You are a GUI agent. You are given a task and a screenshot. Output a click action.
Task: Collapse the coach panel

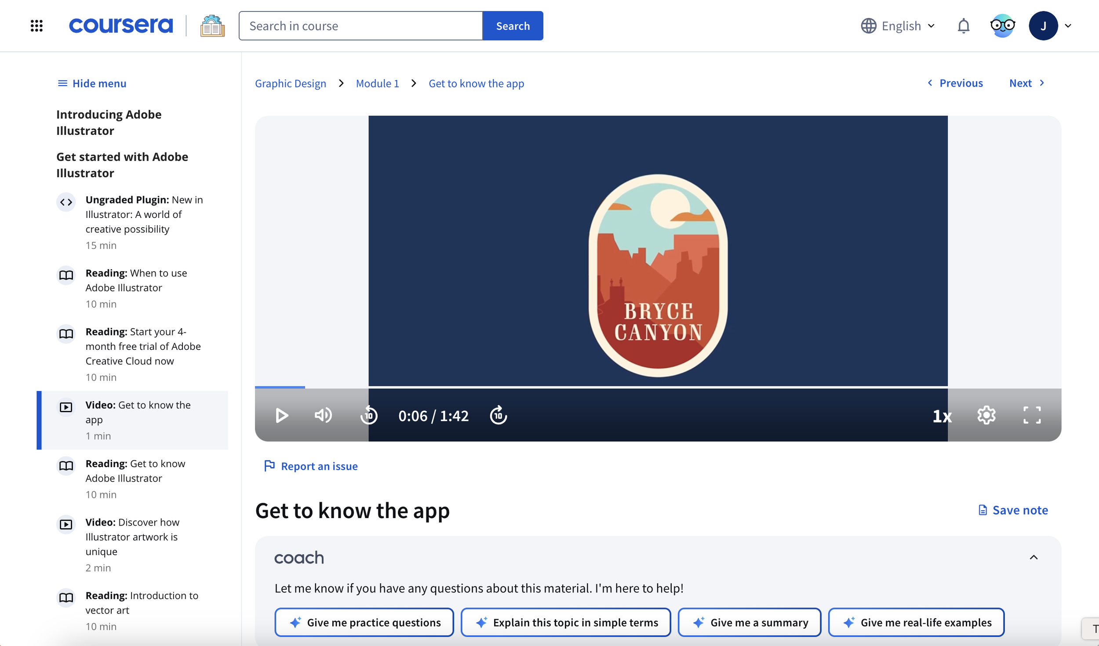coord(1033,557)
